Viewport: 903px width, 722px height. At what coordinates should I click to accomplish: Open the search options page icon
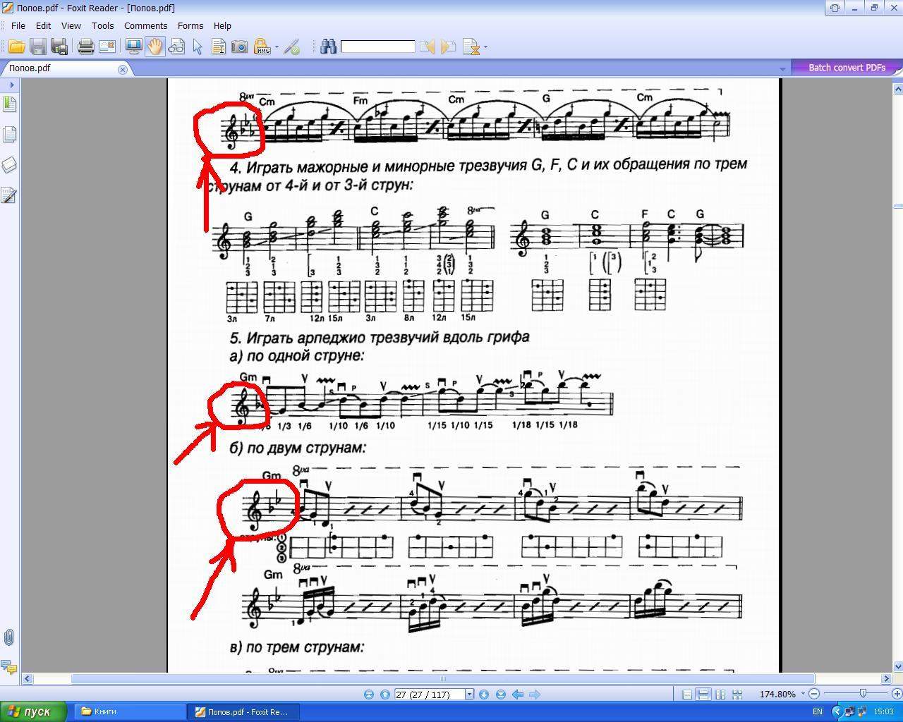[x=471, y=47]
